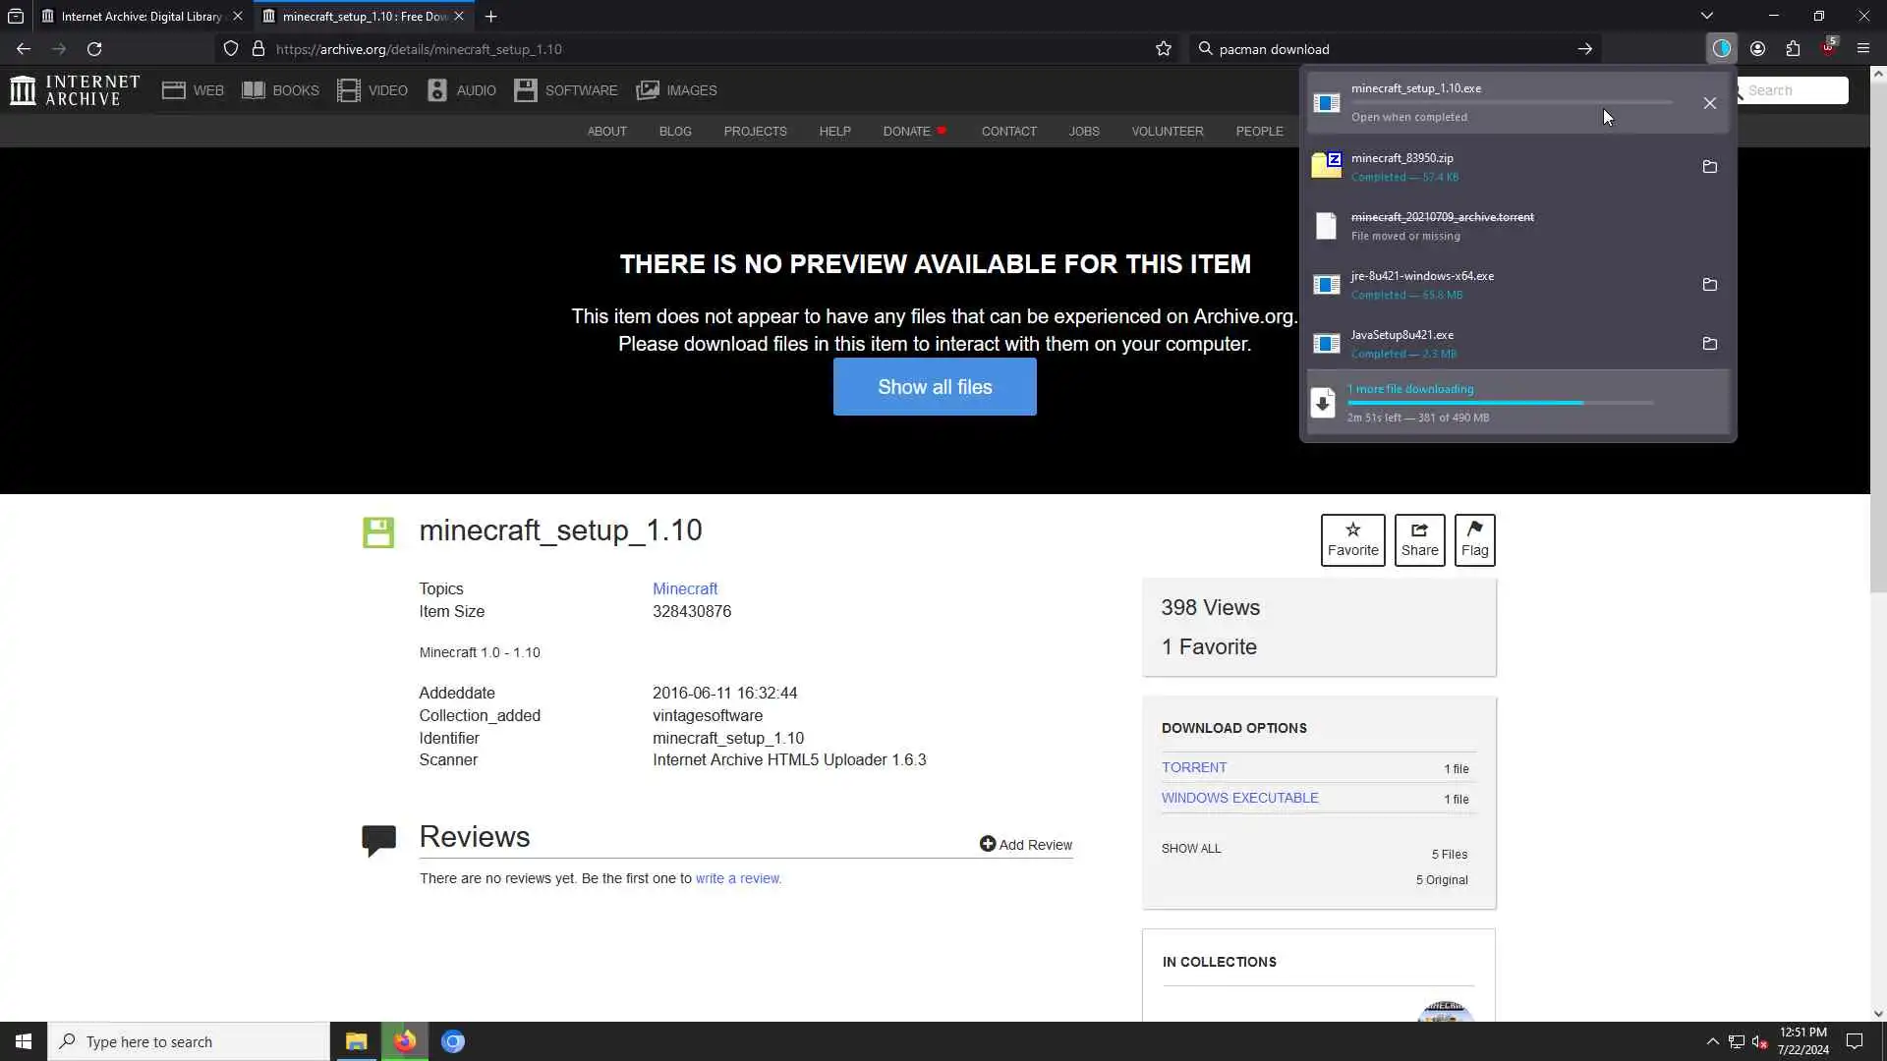Open the WINDOWS EXECUTABLE download link
This screenshot has width=1887, height=1061.
click(1239, 799)
